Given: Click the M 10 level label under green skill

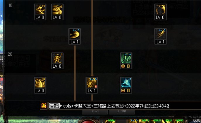Looking at the screenshot, I should click(126, 66).
